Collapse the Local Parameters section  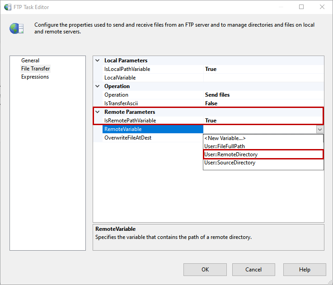[x=97, y=61]
